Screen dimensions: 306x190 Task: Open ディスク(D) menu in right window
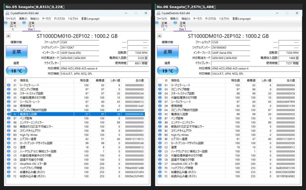tap(210, 19)
